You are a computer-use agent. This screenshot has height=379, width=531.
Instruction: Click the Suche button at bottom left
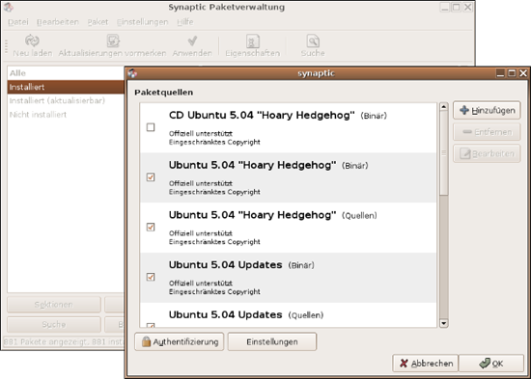pos(54,325)
